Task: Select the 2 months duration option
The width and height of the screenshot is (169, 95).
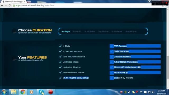Action: pyautogui.click(x=90, y=31)
